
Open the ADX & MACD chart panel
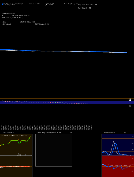pos(16,156)
